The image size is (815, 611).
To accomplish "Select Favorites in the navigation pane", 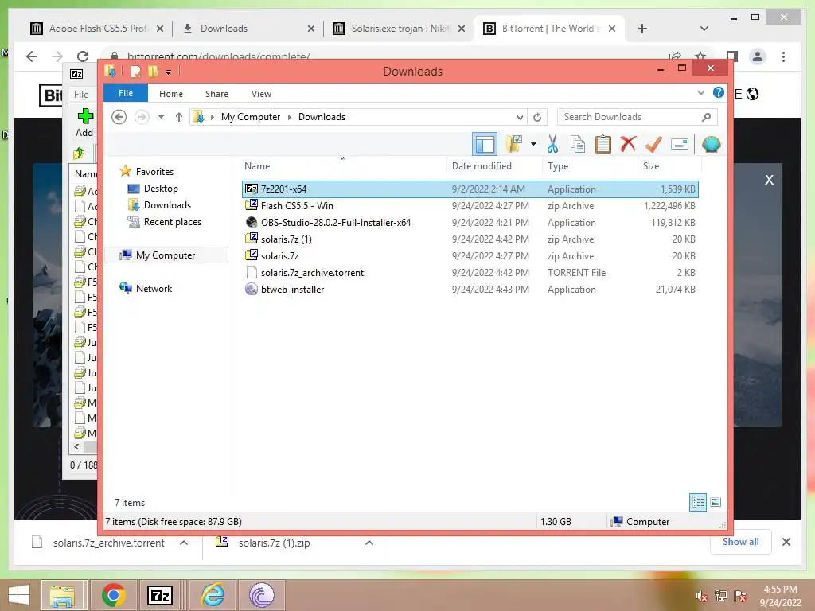I will pos(154,172).
